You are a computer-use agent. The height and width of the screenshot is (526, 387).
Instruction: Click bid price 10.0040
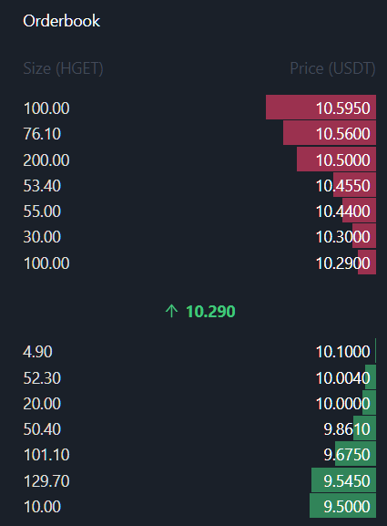click(x=343, y=378)
